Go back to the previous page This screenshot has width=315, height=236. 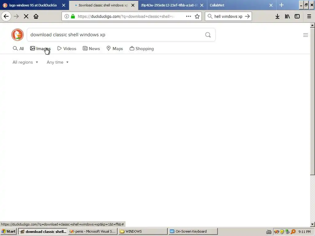coord(6,17)
